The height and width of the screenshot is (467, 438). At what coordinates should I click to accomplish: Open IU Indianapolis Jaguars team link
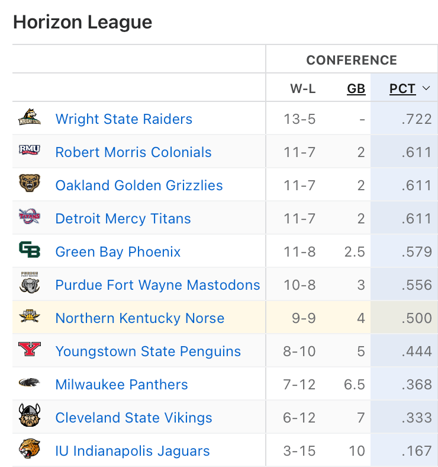(133, 451)
